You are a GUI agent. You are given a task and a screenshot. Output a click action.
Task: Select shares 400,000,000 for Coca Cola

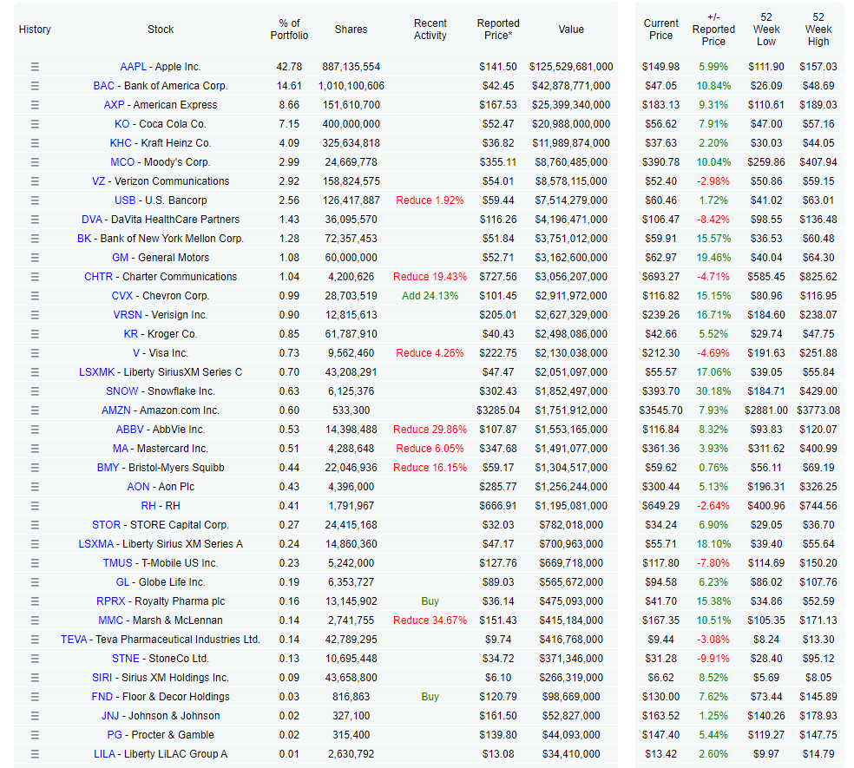(x=351, y=124)
